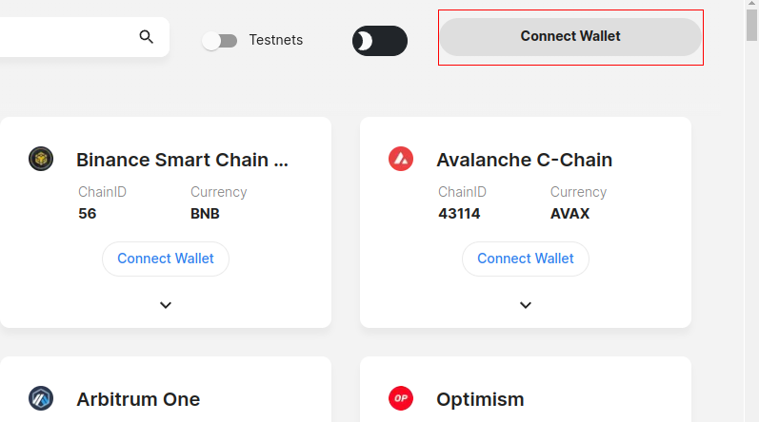Click the AVAX currency value
759x422 pixels.
coord(569,214)
